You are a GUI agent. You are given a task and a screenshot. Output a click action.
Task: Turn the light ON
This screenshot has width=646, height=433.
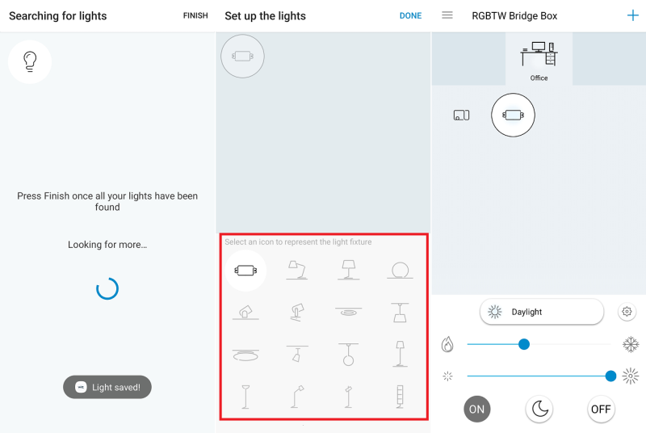pyautogui.click(x=476, y=409)
